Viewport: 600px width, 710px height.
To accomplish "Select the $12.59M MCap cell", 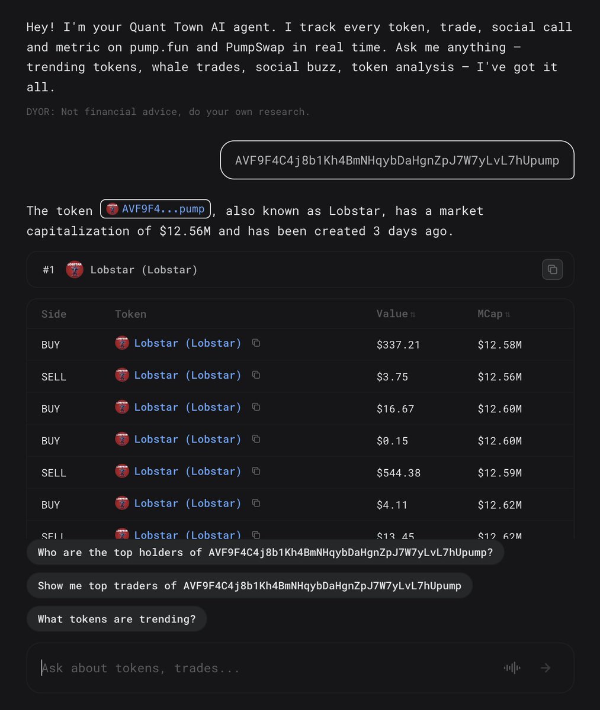I will (500, 472).
